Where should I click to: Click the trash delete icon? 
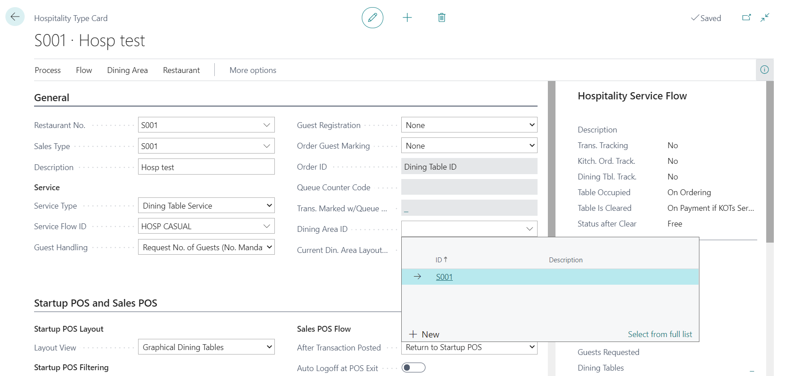click(442, 18)
